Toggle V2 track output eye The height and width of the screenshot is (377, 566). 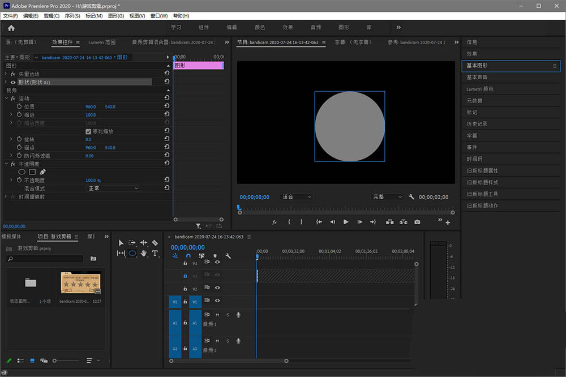click(x=217, y=288)
